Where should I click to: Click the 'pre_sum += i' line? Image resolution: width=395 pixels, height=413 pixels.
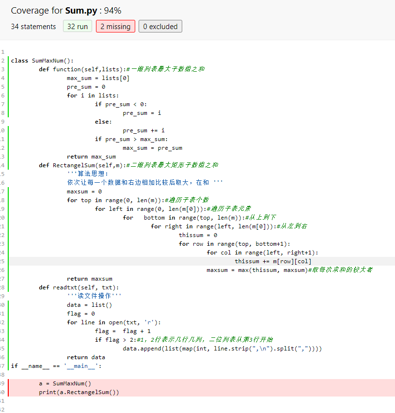click(x=143, y=130)
